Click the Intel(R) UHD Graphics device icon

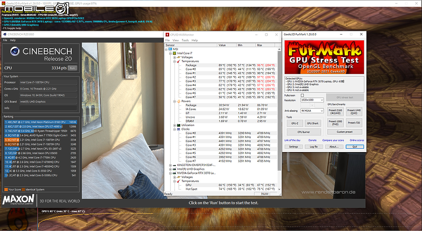174,169
